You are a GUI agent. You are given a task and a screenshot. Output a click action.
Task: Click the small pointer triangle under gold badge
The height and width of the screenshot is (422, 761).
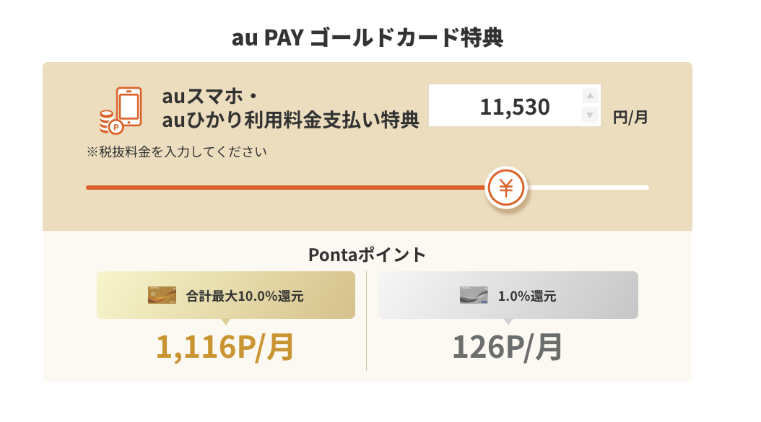(x=226, y=322)
